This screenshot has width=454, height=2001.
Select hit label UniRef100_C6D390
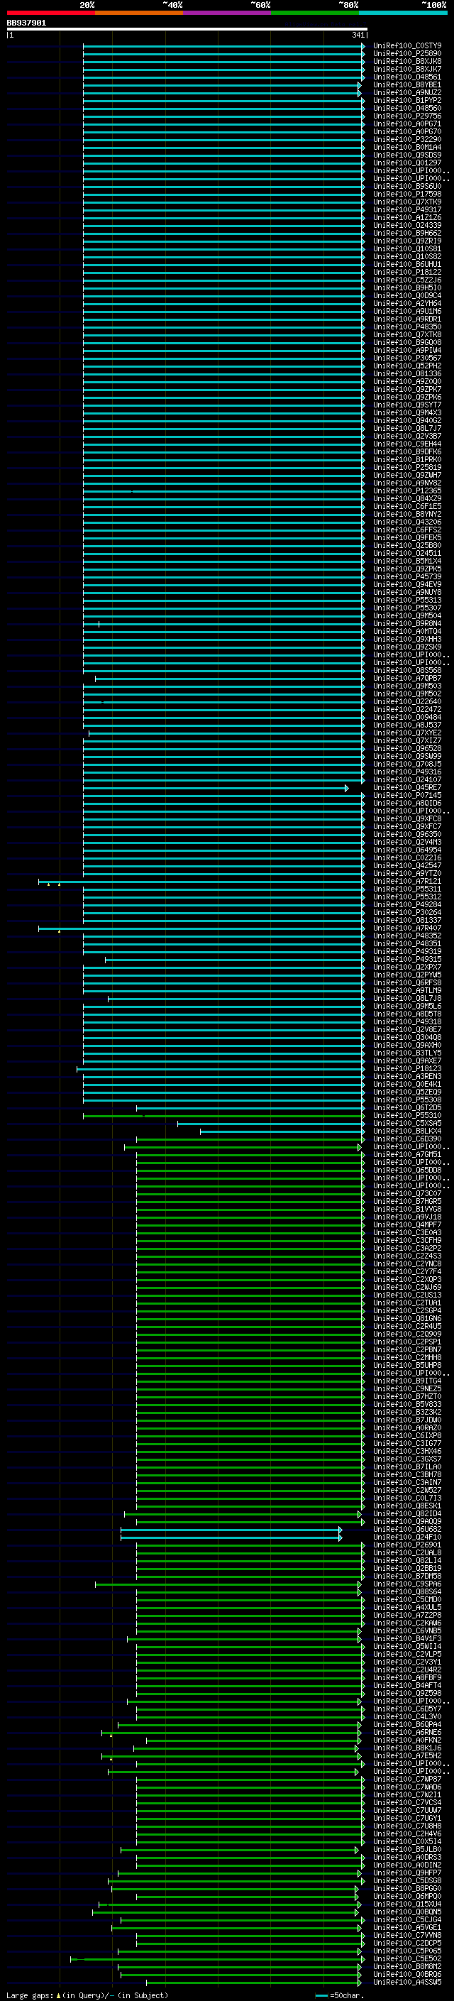tap(406, 1139)
